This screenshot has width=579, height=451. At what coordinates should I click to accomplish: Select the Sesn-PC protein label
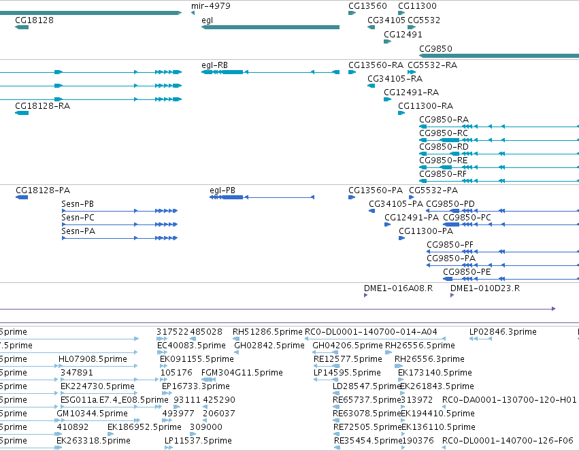(x=78, y=218)
